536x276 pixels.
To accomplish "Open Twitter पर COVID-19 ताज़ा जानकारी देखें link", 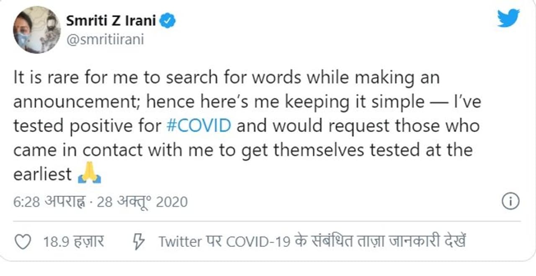I will pos(312,241).
